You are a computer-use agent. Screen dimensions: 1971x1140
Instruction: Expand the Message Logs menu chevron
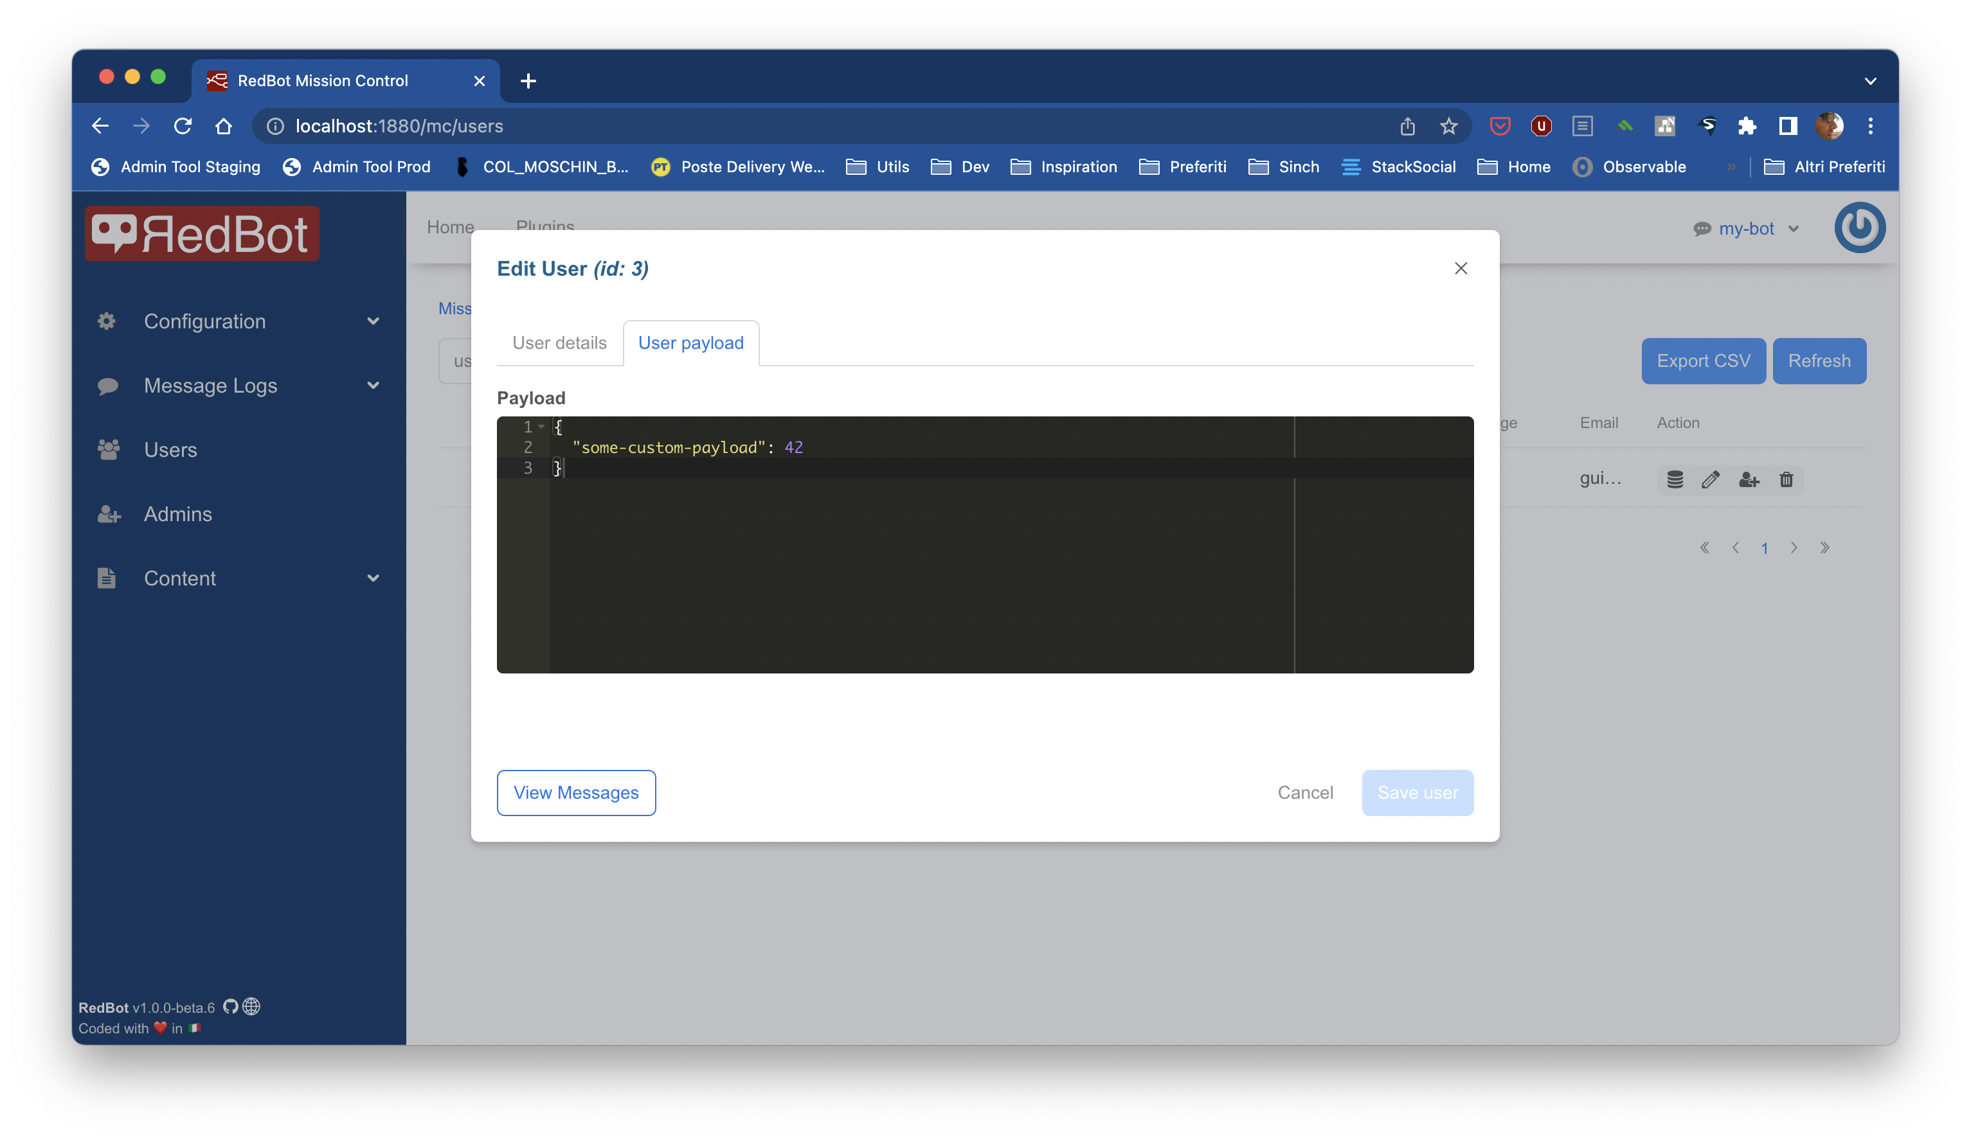point(373,386)
